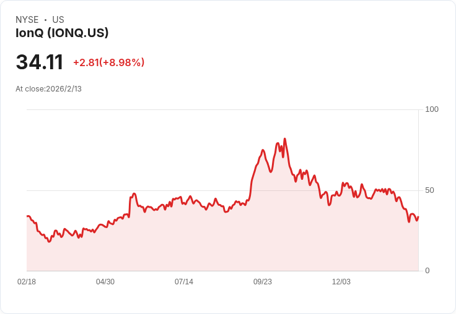Click the NYSE exchange label
Viewport: 456px width, 314px height.
point(27,20)
